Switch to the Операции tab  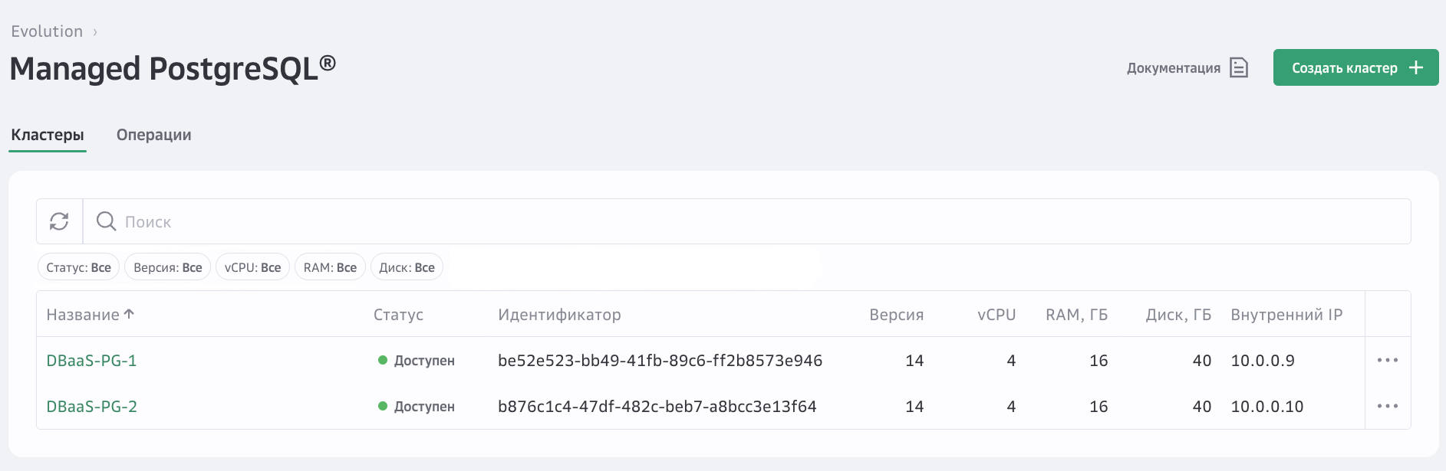153,134
